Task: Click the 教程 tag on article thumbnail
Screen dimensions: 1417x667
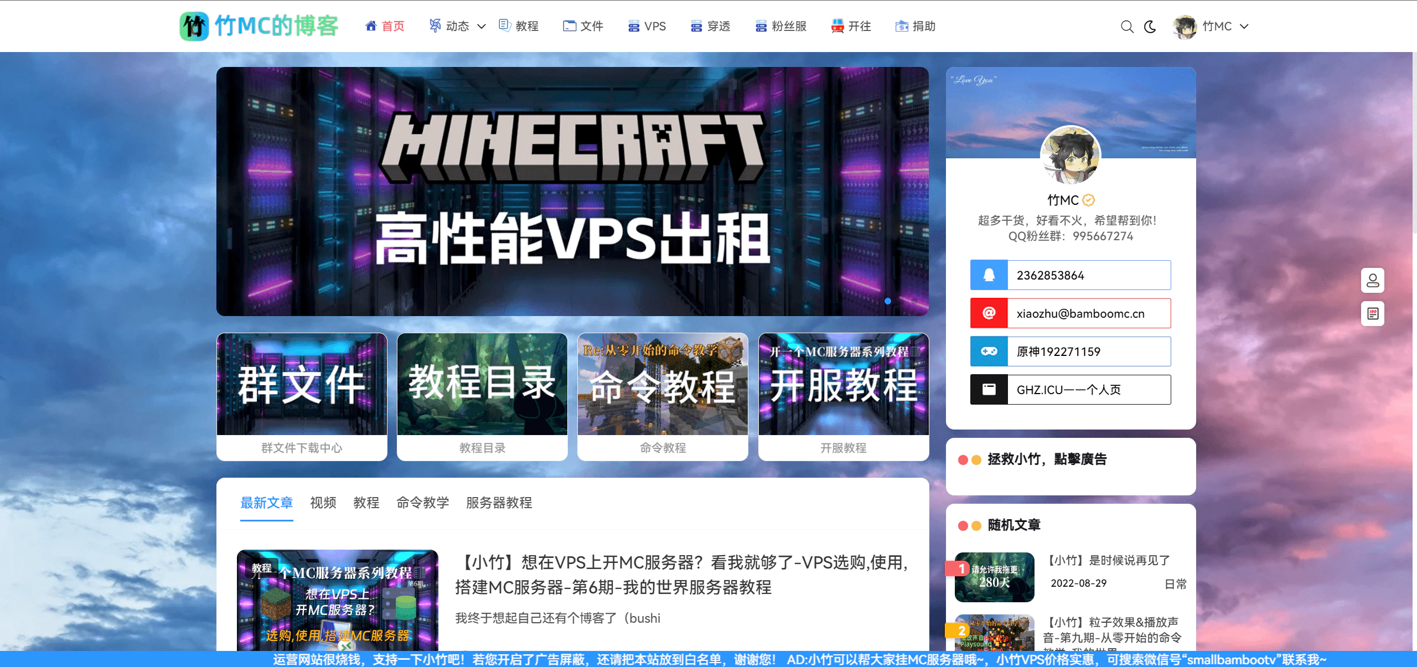Action: (262, 568)
